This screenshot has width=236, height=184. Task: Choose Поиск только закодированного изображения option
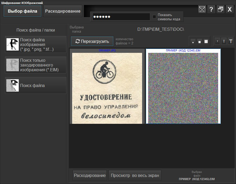coord(36,65)
